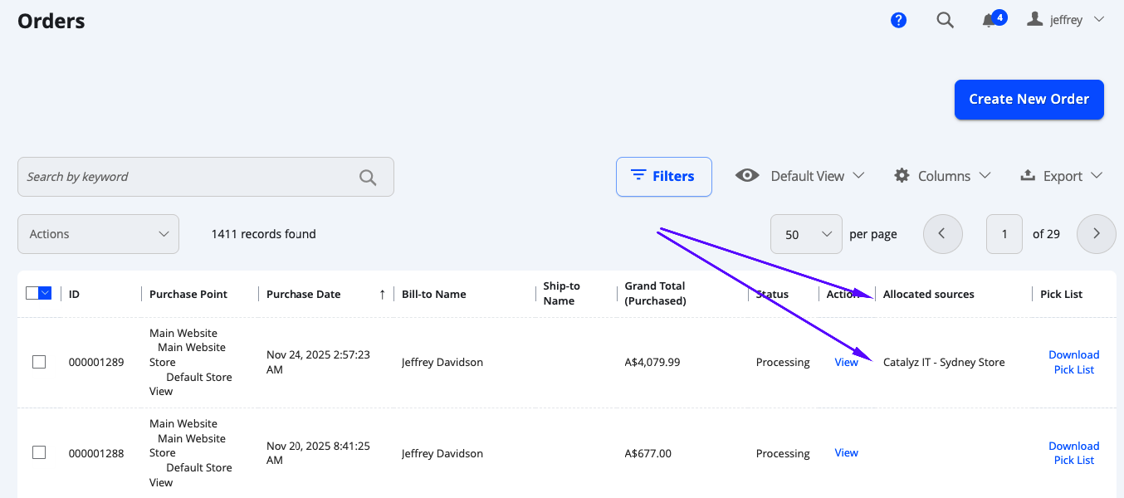Image resolution: width=1124 pixels, height=498 pixels.
Task: Click the Create New Order button
Action: click(1029, 100)
